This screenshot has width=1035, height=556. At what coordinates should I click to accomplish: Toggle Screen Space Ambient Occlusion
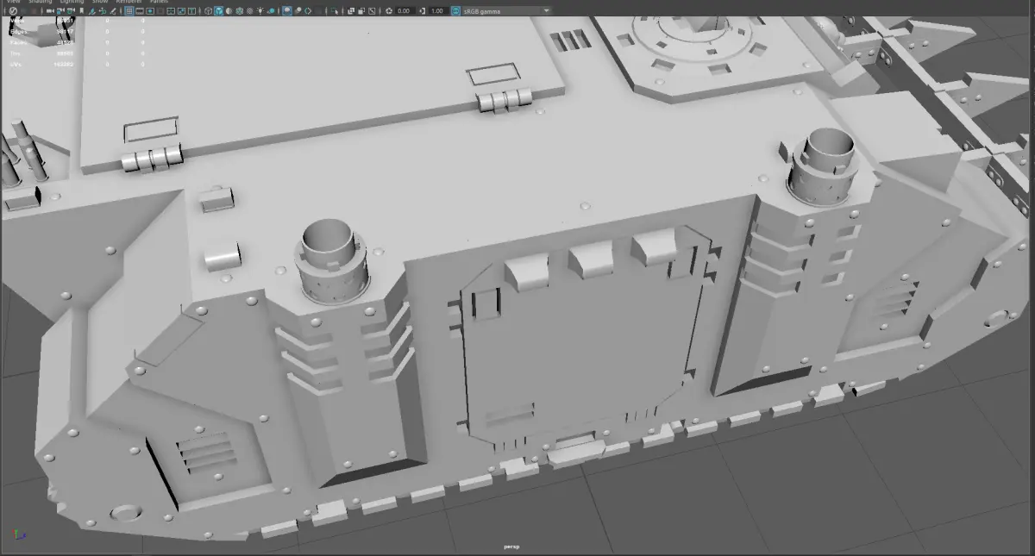pos(286,11)
